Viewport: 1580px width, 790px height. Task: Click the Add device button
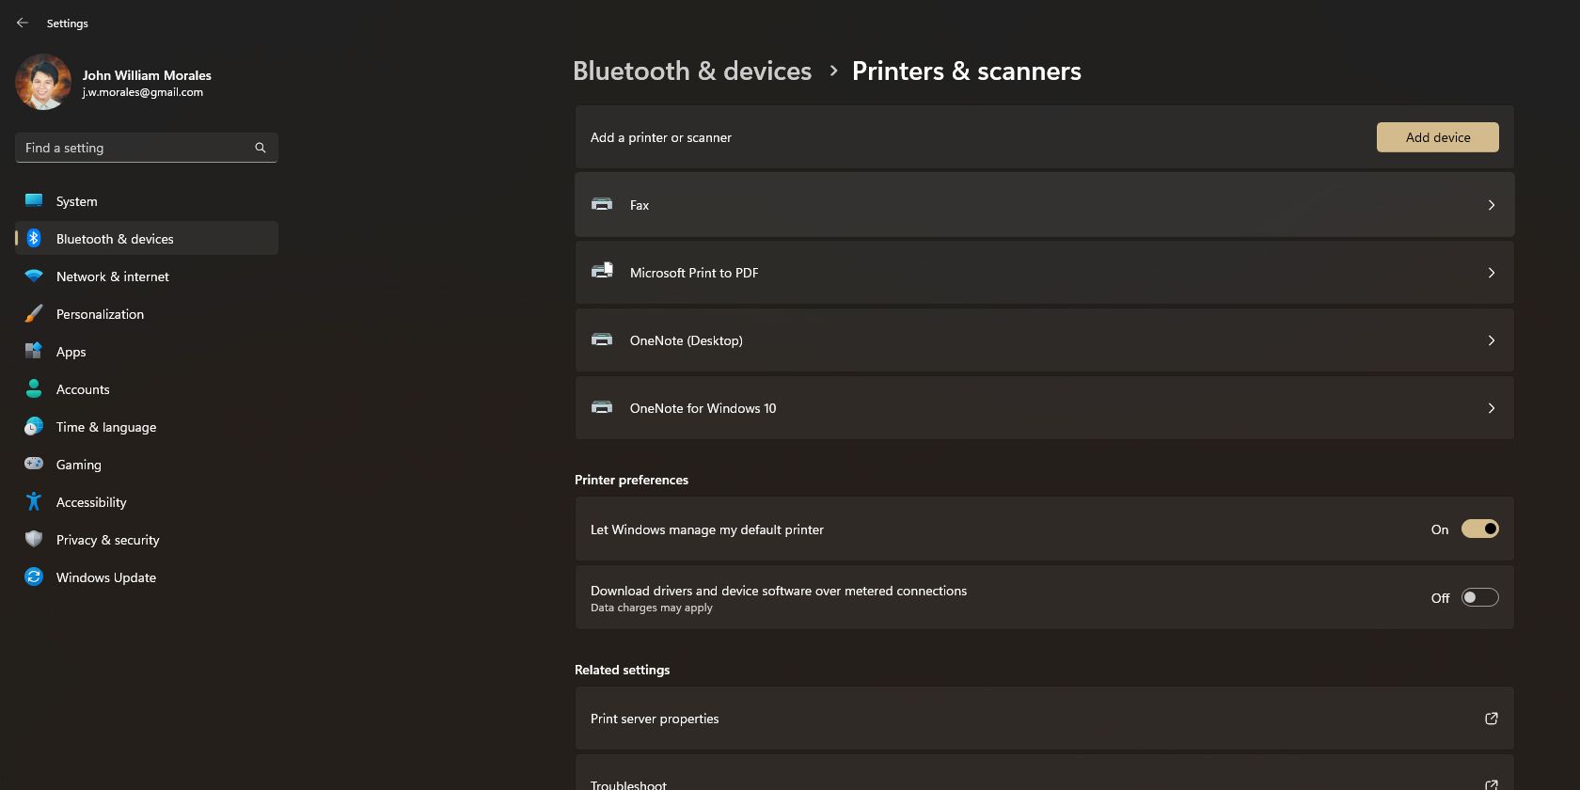(1437, 136)
